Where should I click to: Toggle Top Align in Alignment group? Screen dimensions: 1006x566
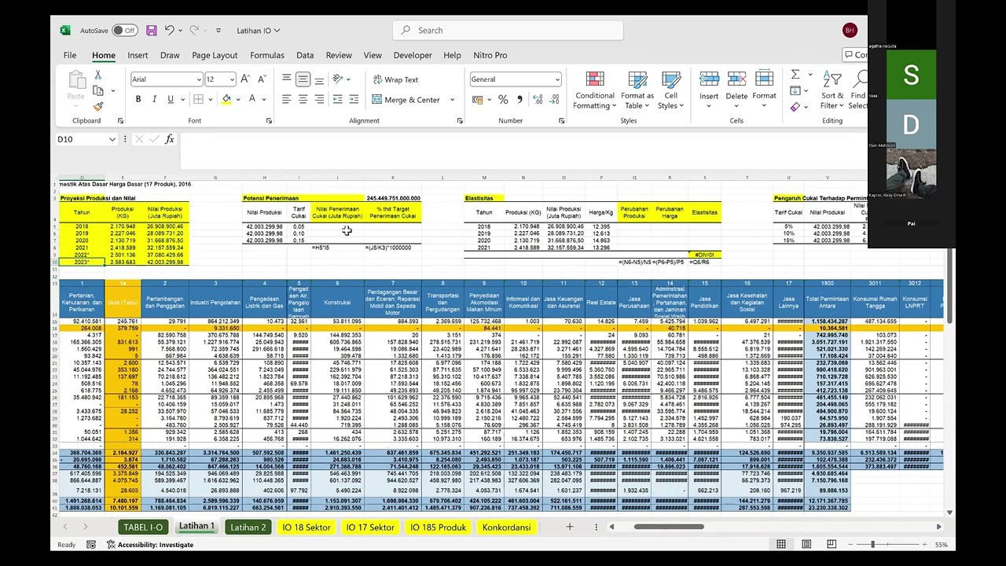click(x=286, y=79)
